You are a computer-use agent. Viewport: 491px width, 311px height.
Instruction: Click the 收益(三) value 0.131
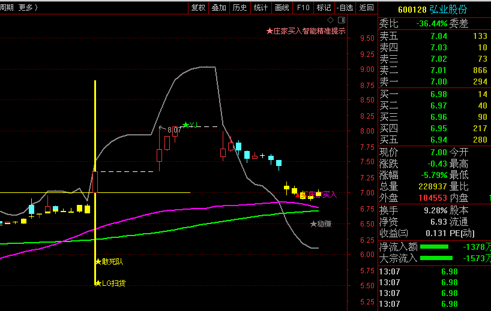point(436,234)
